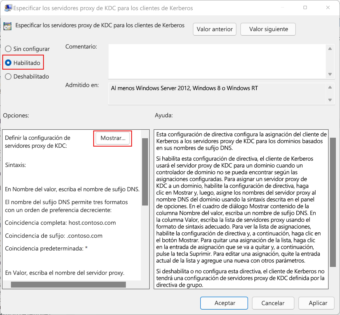The width and height of the screenshot is (340, 315).
Task: Click the 'Coincidencia predeterminada: *' line
Action: click(46, 248)
